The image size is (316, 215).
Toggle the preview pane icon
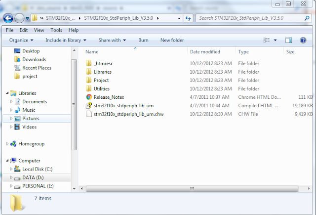coord(288,40)
